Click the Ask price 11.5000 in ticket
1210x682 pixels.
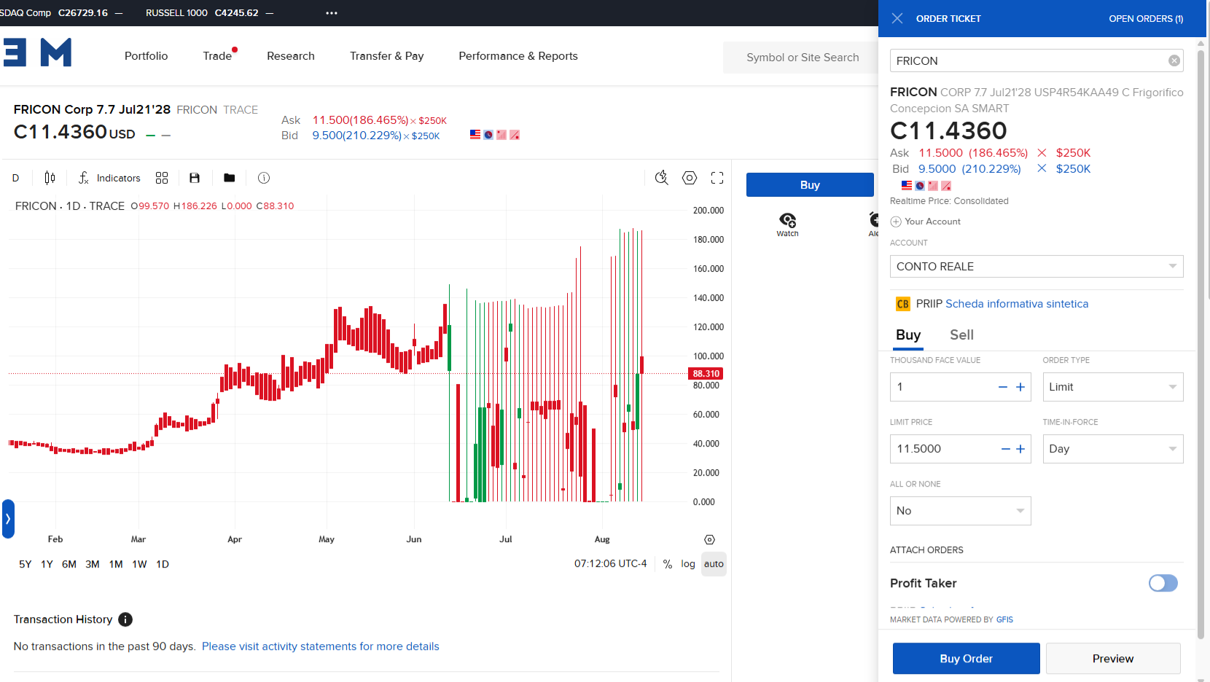[940, 153]
